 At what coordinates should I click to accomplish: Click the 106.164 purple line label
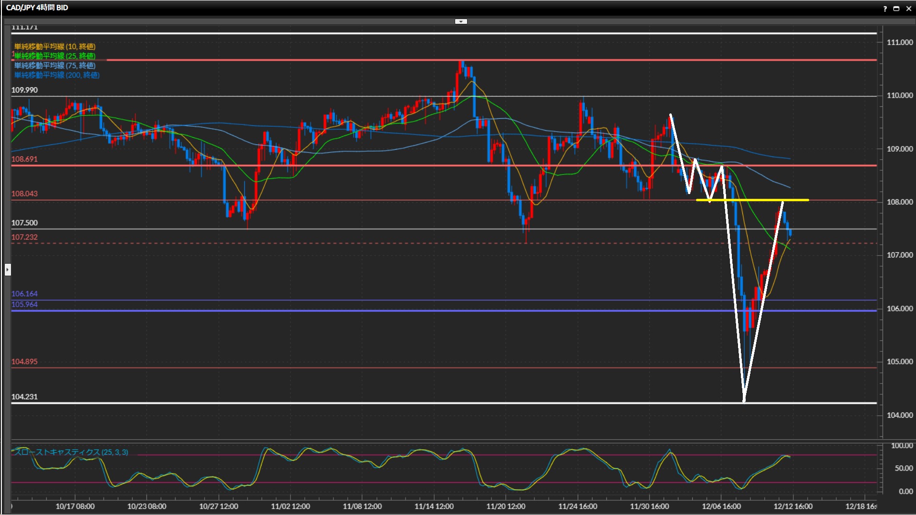(x=24, y=294)
